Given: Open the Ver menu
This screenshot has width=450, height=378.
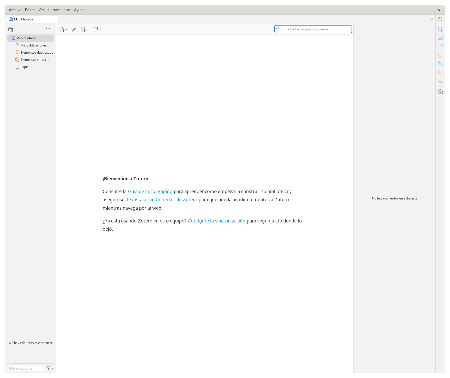Looking at the screenshot, I should [41, 10].
